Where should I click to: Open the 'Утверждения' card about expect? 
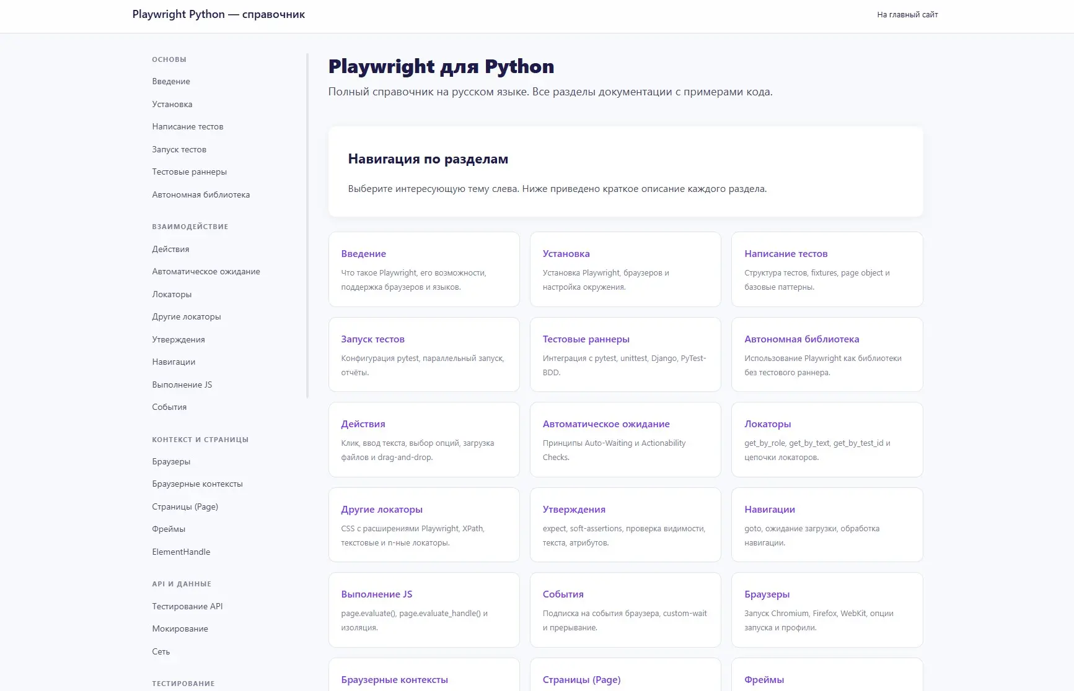click(625, 525)
